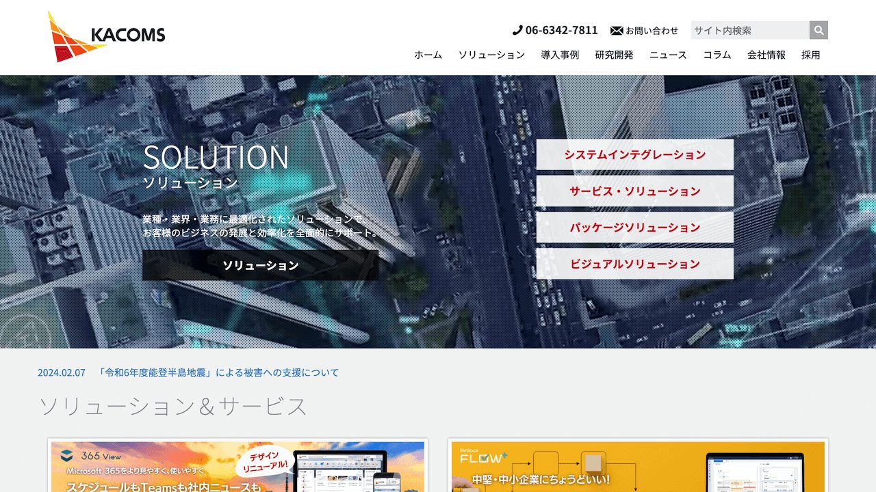The image size is (876, 492).
Task: Open the ホーム menu item
Action: pyautogui.click(x=426, y=55)
